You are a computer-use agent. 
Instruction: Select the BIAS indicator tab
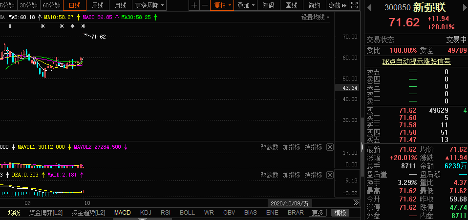click(x=251, y=213)
